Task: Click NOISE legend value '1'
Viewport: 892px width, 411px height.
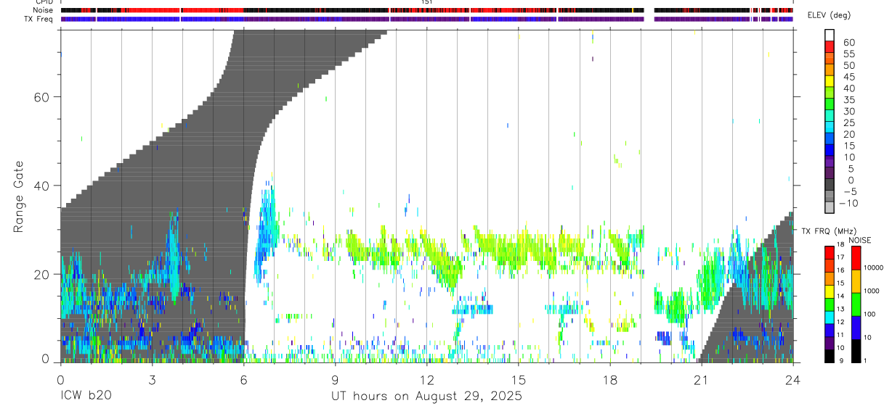Action: pyautogui.click(x=866, y=361)
